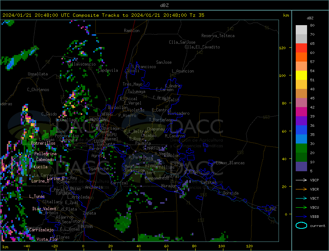This screenshot has width=329, height=251.
Task: Click the Reserva_Telteca label
Action: point(218,36)
